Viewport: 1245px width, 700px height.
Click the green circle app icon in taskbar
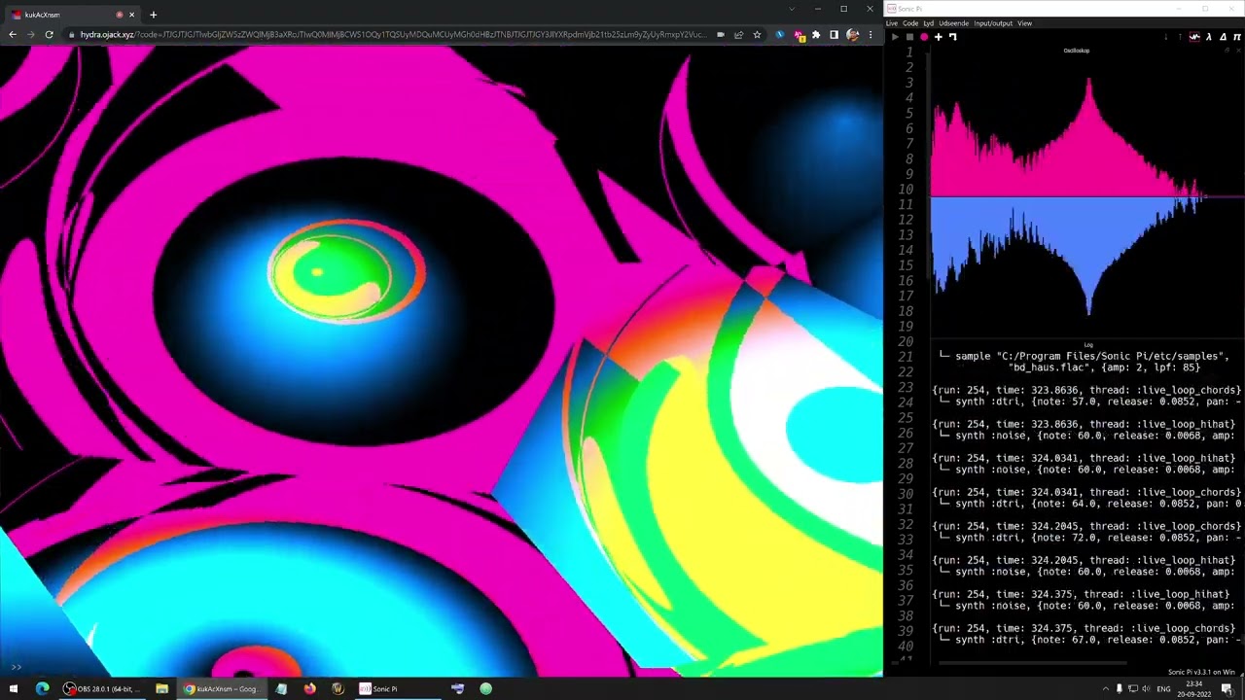pos(485,689)
